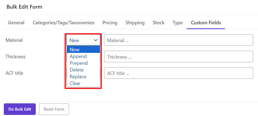Pick Replace in the operation list
258x116 pixels.
[83, 77]
